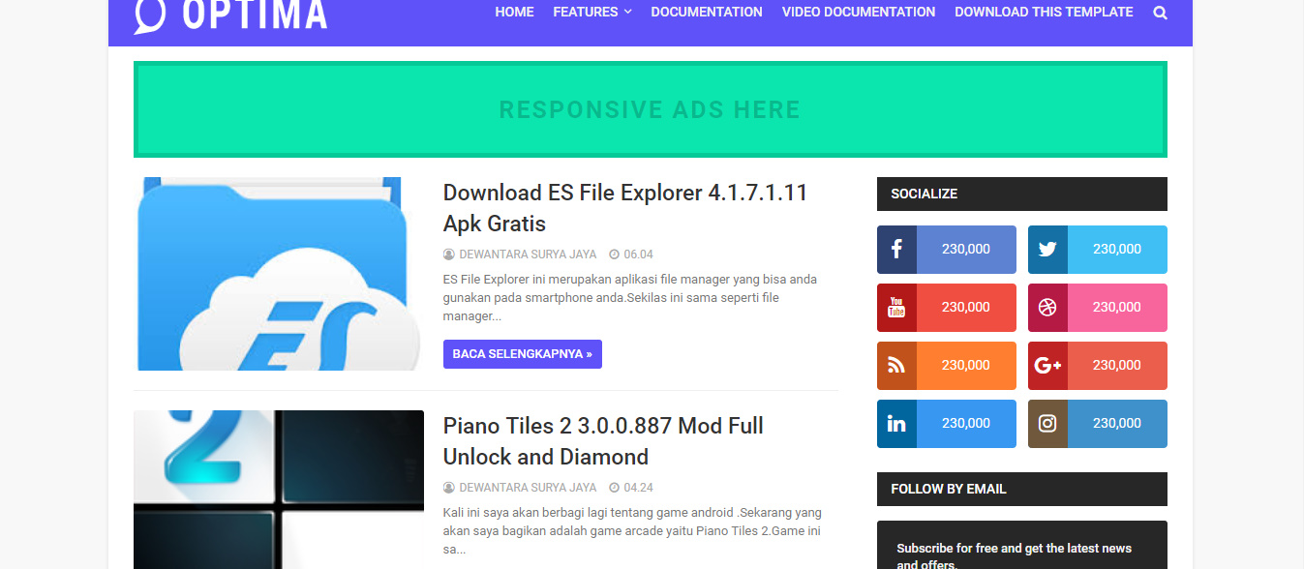Click author Dewantara Surya Jaya on ES post

point(528,255)
